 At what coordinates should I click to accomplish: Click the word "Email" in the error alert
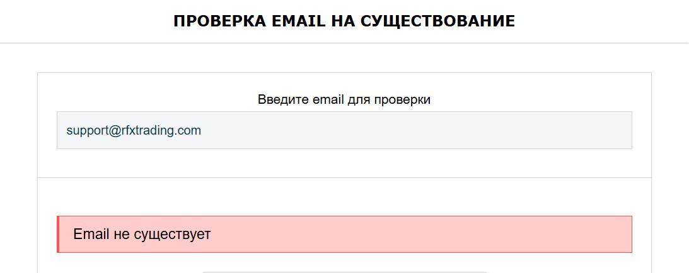pyautogui.click(x=91, y=235)
